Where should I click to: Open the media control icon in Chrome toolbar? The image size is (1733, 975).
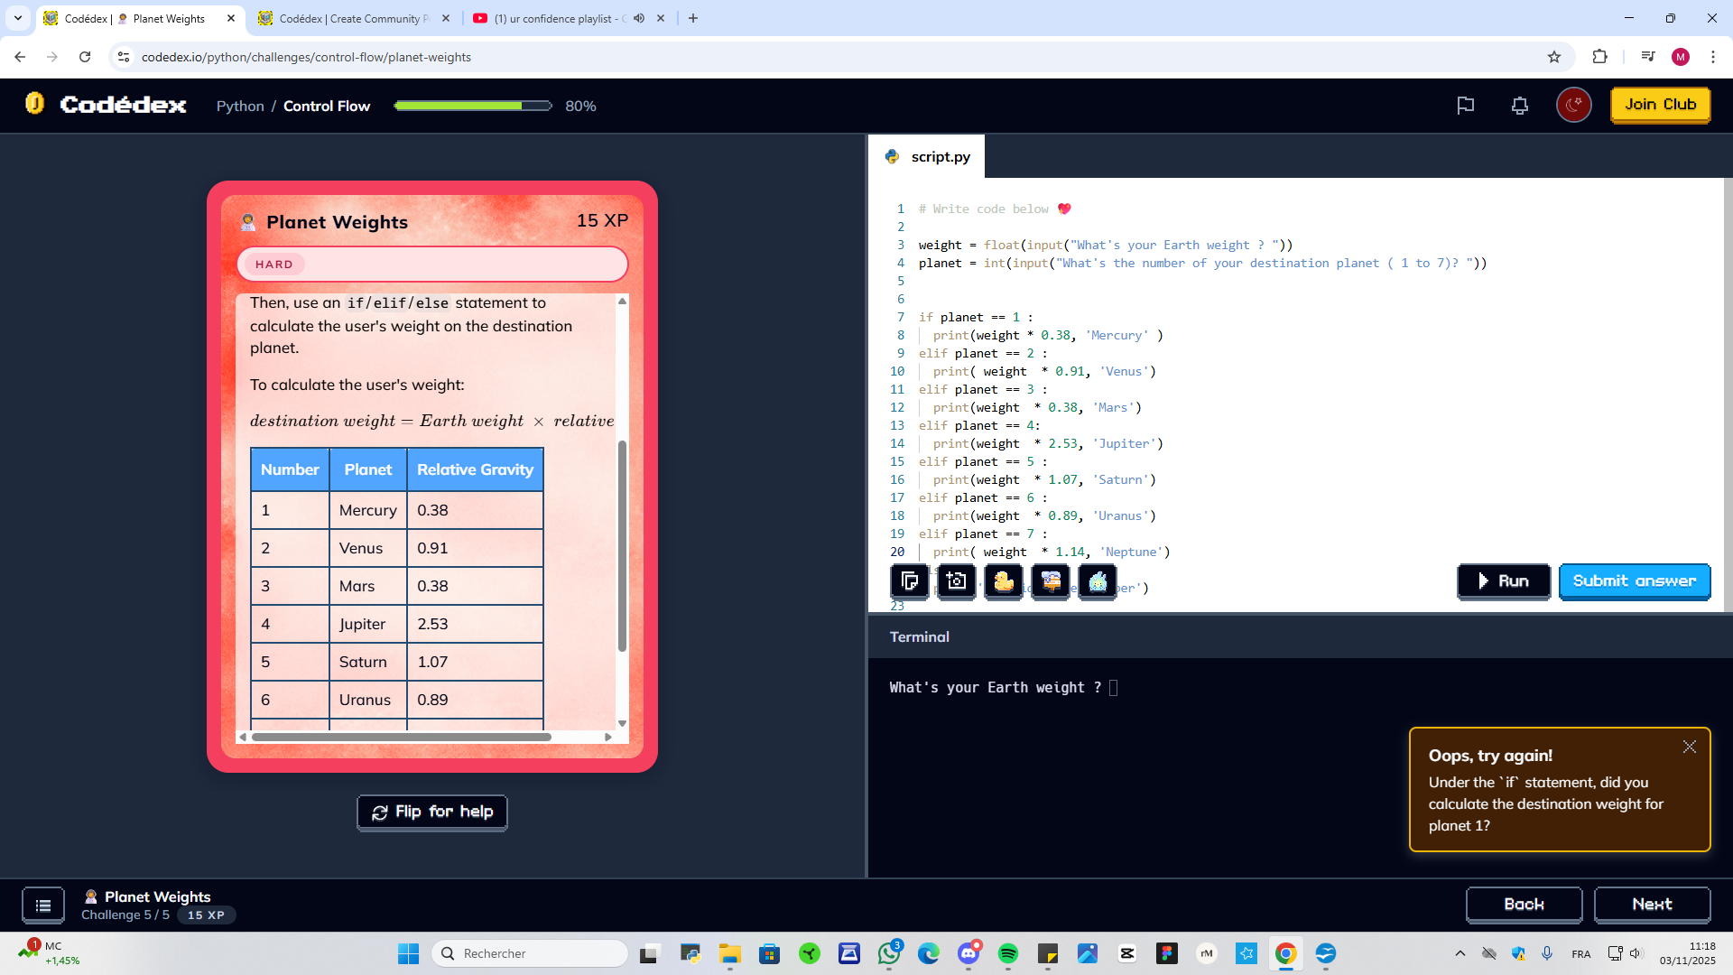click(x=1648, y=57)
